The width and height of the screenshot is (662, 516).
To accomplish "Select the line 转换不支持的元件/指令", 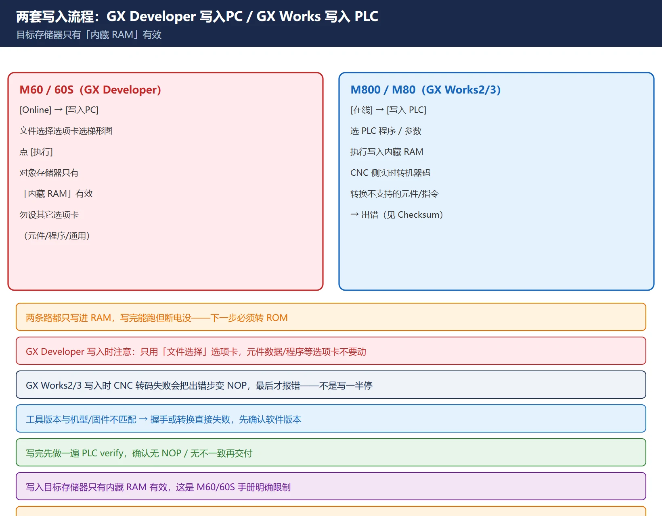I will click(x=394, y=193).
